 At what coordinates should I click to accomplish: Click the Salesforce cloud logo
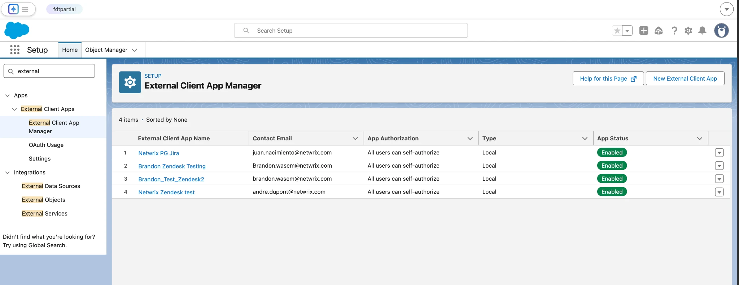(17, 30)
